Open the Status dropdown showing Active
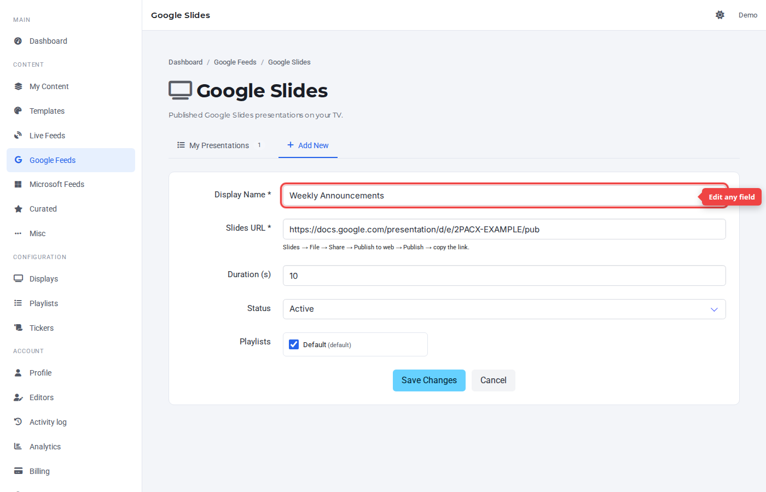Image resolution: width=766 pixels, height=492 pixels. point(504,309)
